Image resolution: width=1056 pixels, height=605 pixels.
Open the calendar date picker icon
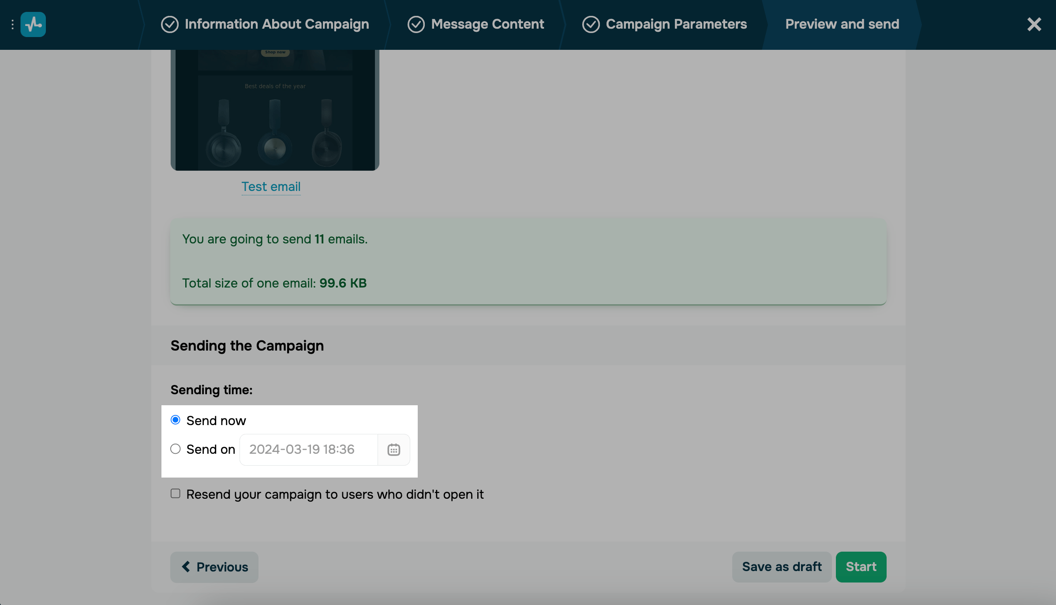tap(393, 450)
